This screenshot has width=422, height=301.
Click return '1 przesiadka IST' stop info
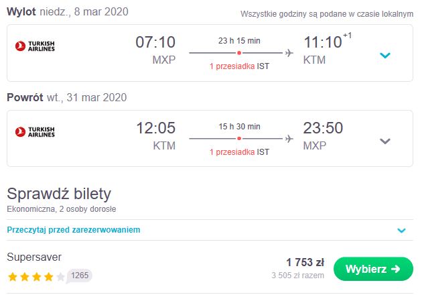pyautogui.click(x=239, y=152)
